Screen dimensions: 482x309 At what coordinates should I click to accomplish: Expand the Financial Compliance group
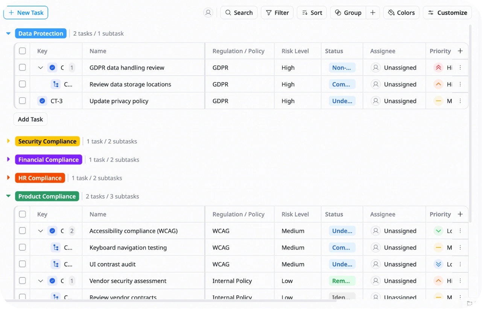pos(8,159)
